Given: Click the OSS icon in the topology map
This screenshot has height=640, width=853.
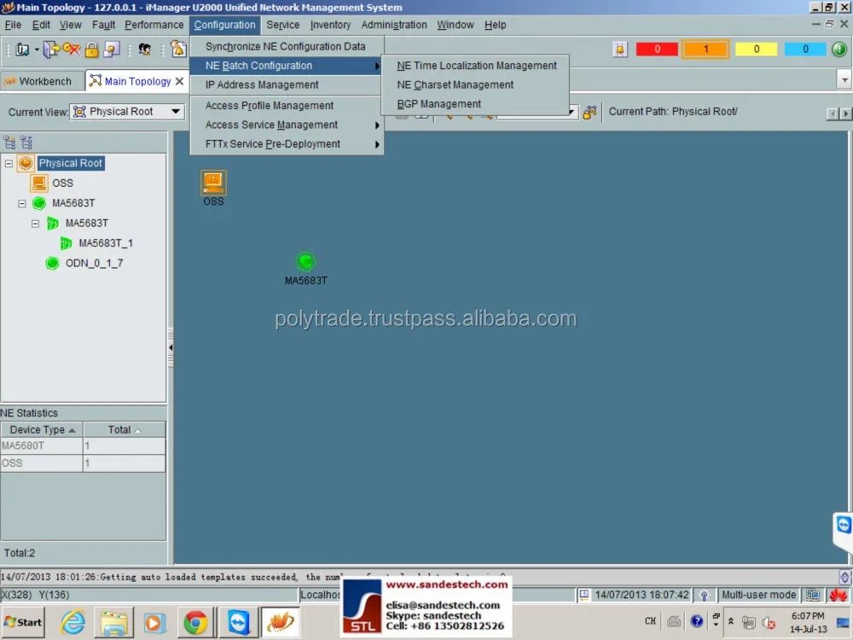Looking at the screenshot, I should tap(213, 183).
